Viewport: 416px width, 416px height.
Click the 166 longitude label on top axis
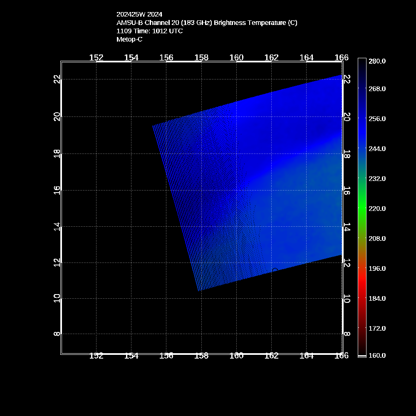coord(342,57)
